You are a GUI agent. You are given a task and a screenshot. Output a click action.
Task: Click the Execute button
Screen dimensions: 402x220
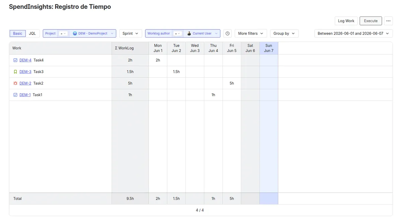coord(371,21)
